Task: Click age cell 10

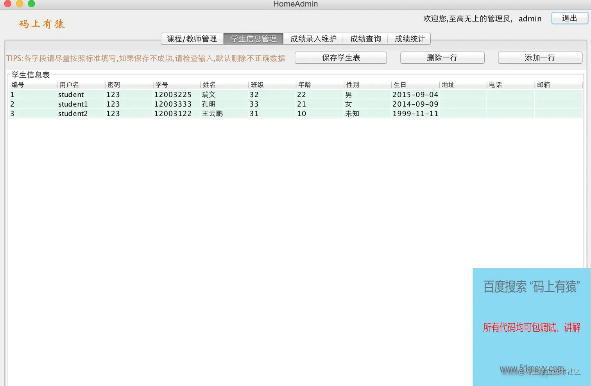Action: pyautogui.click(x=320, y=114)
